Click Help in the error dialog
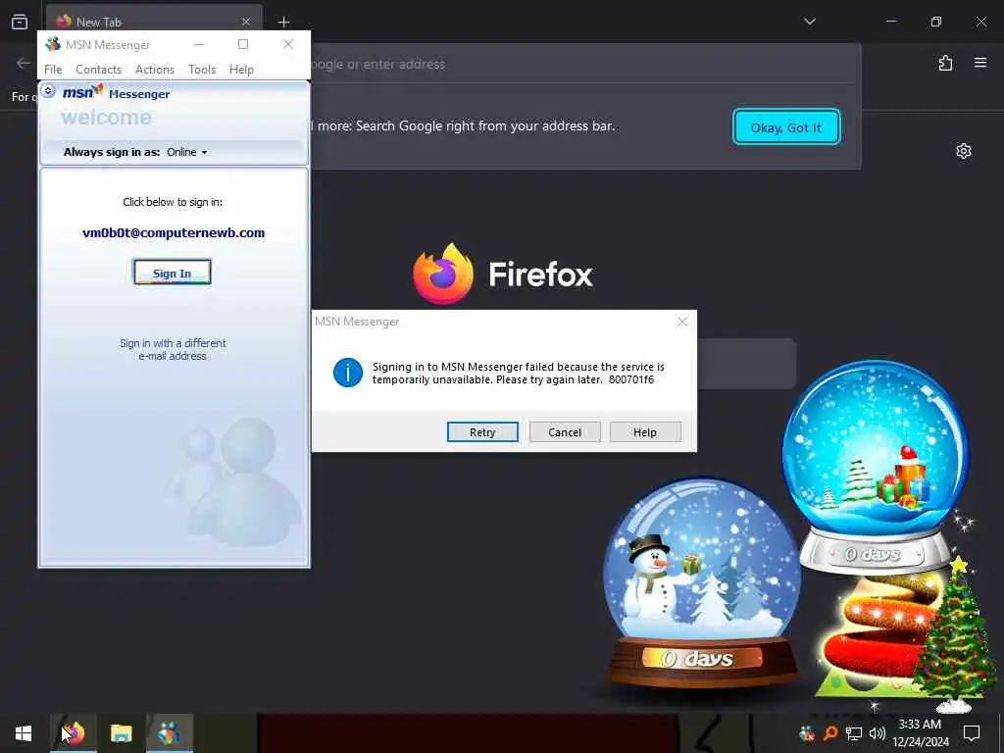The width and height of the screenshot is (1004, 753). tap(645, 432)
